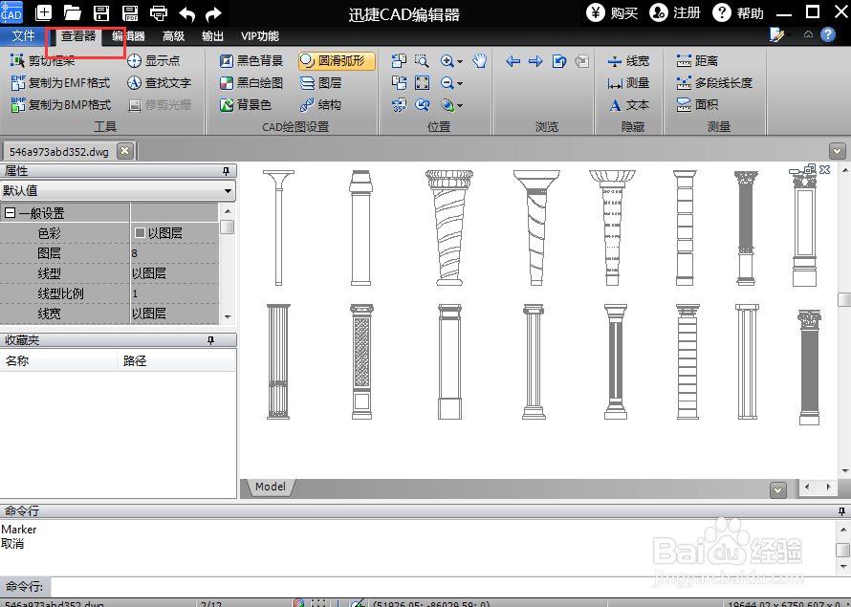Open the 图层 layers dialog

320,83
